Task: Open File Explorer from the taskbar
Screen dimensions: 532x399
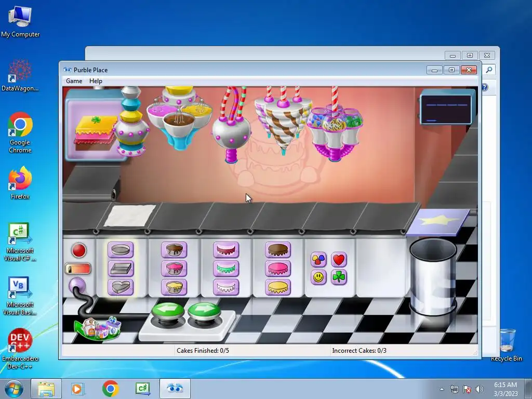Action: 46,389
